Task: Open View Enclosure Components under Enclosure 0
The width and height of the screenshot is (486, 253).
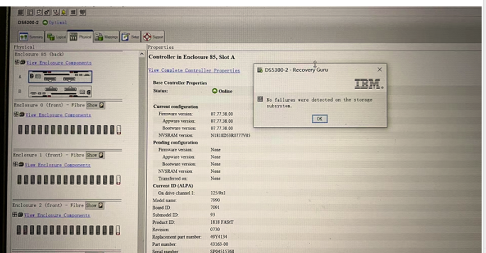Action: (58, 114)
